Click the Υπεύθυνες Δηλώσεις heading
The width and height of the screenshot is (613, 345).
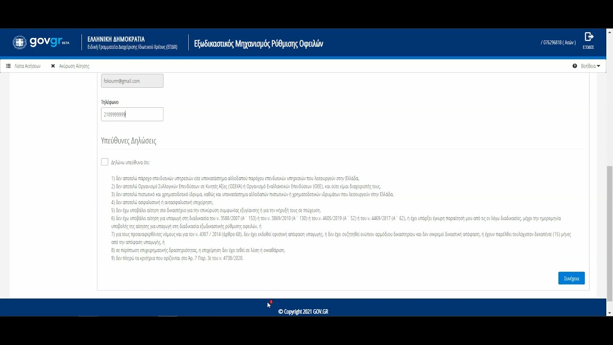pos(128,140)
